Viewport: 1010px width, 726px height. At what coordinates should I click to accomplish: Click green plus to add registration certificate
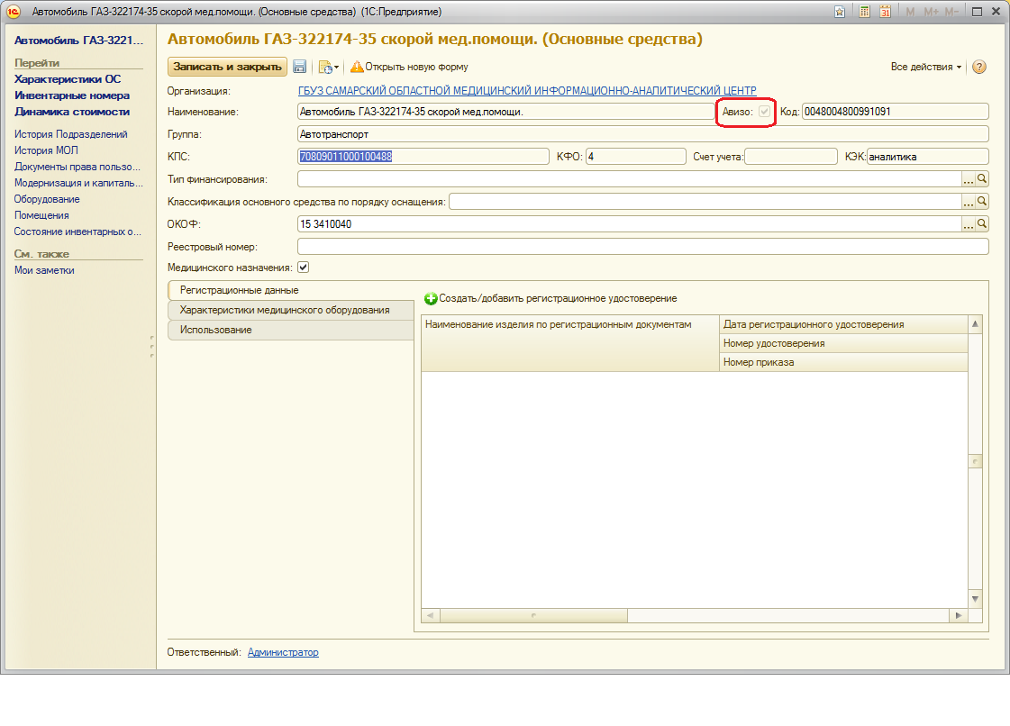click(x=431, y=298)
